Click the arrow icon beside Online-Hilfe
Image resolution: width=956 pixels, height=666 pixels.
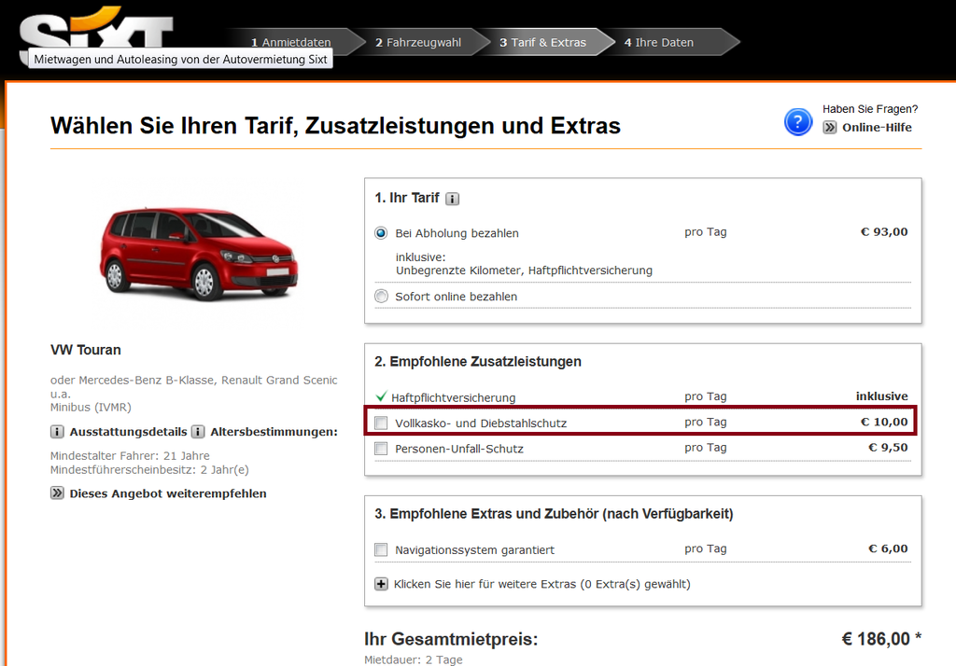[x=830, y=128]
